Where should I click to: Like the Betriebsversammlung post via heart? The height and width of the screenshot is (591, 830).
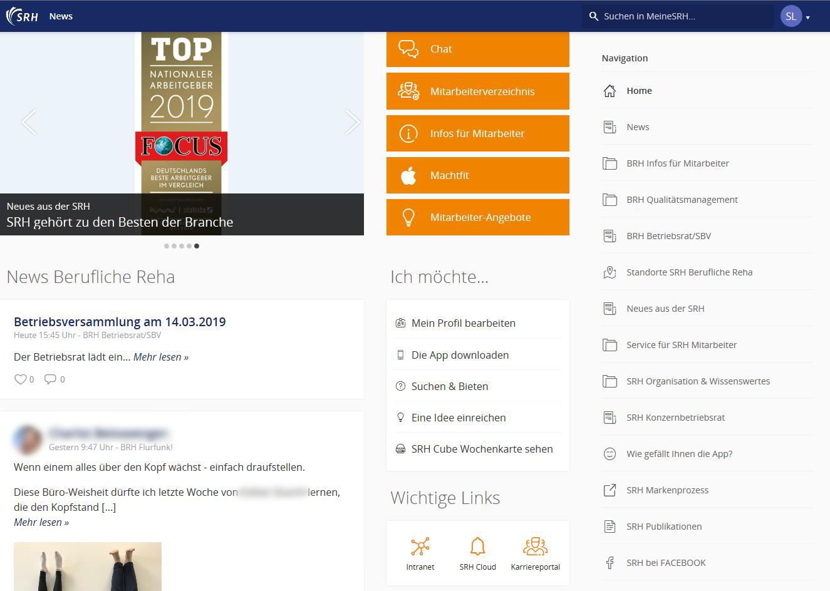[21, 379]
